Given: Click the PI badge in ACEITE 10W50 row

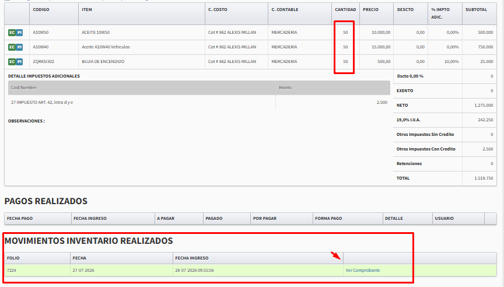Looking at the screenshot, I should pos(19,33).
